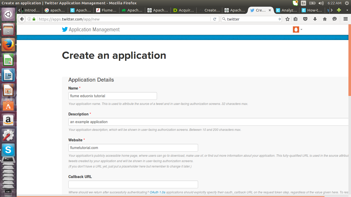Viewport: 351px width, 197px height.
Task: Click the Website field 'flumetutorial.com'
Action: [x=133, y=148]
